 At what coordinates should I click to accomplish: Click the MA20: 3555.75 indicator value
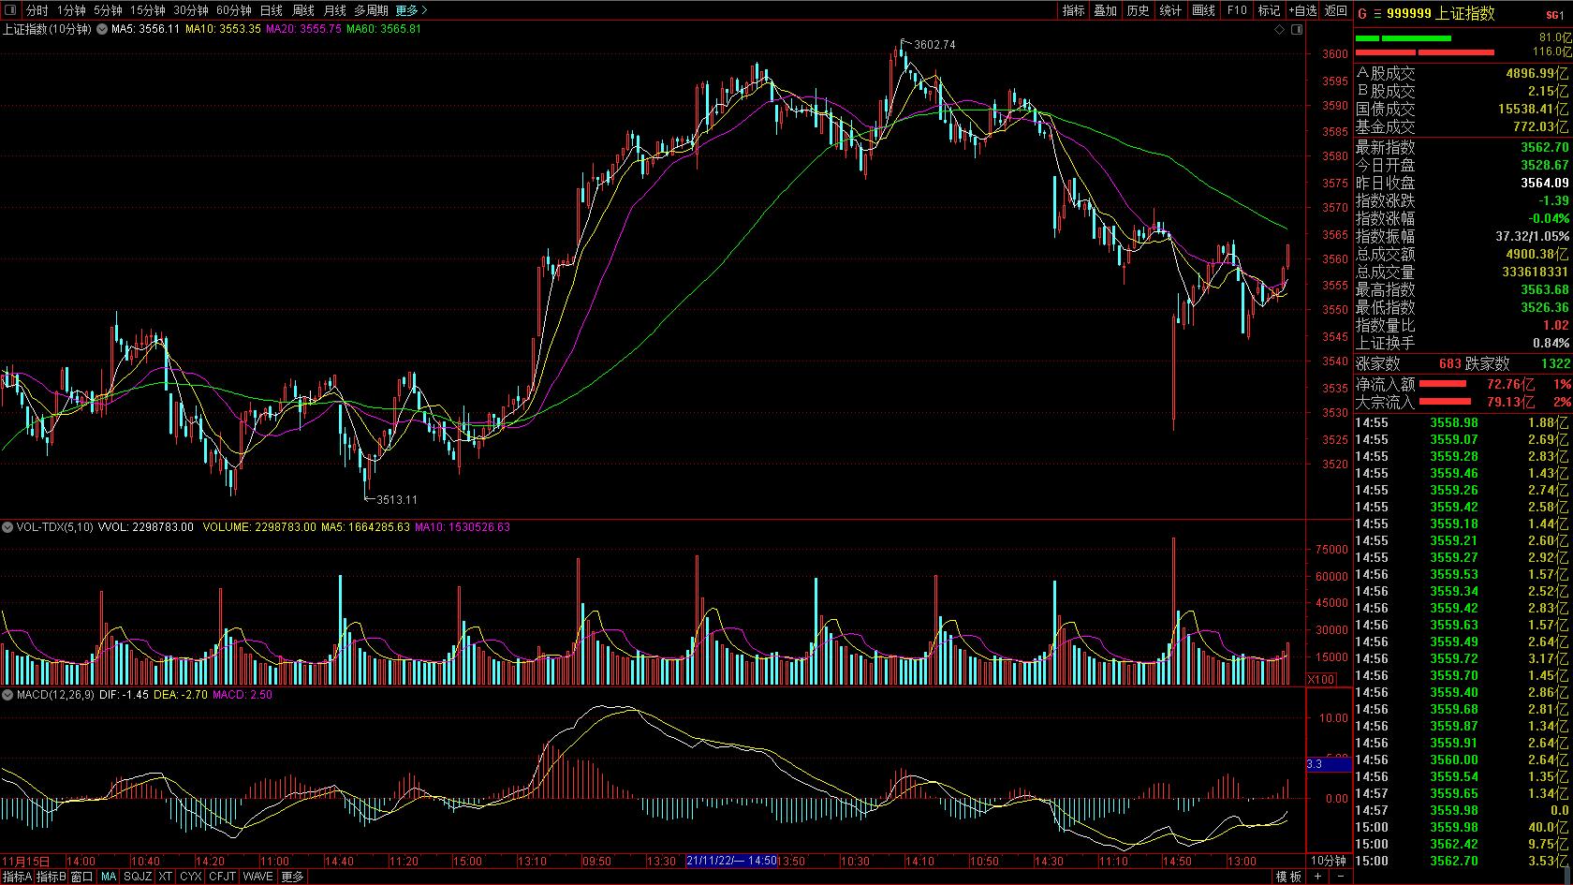303,29
